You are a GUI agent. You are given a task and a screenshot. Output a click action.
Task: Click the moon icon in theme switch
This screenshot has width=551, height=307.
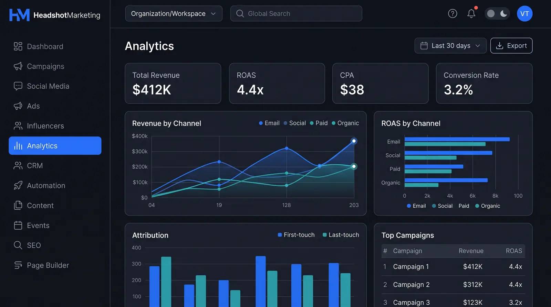[x=503, y=13]
